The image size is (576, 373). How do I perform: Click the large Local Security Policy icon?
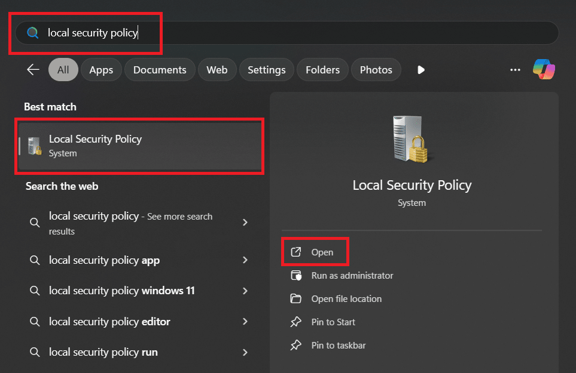pyautogui.click(x=412, y=138)
